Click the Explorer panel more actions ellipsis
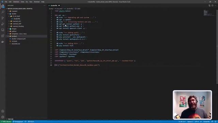 [45, 5]
